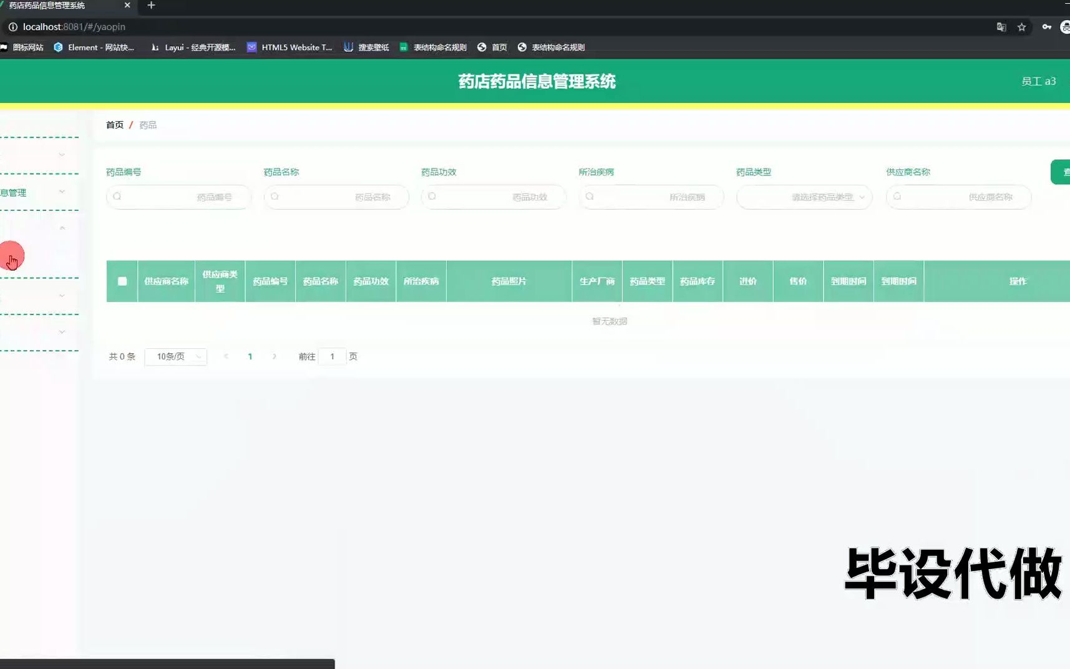Click 首页 in the breadcrumb navigation
Viewport: 1070px width, 669px height.
click(x=115, y=124)
